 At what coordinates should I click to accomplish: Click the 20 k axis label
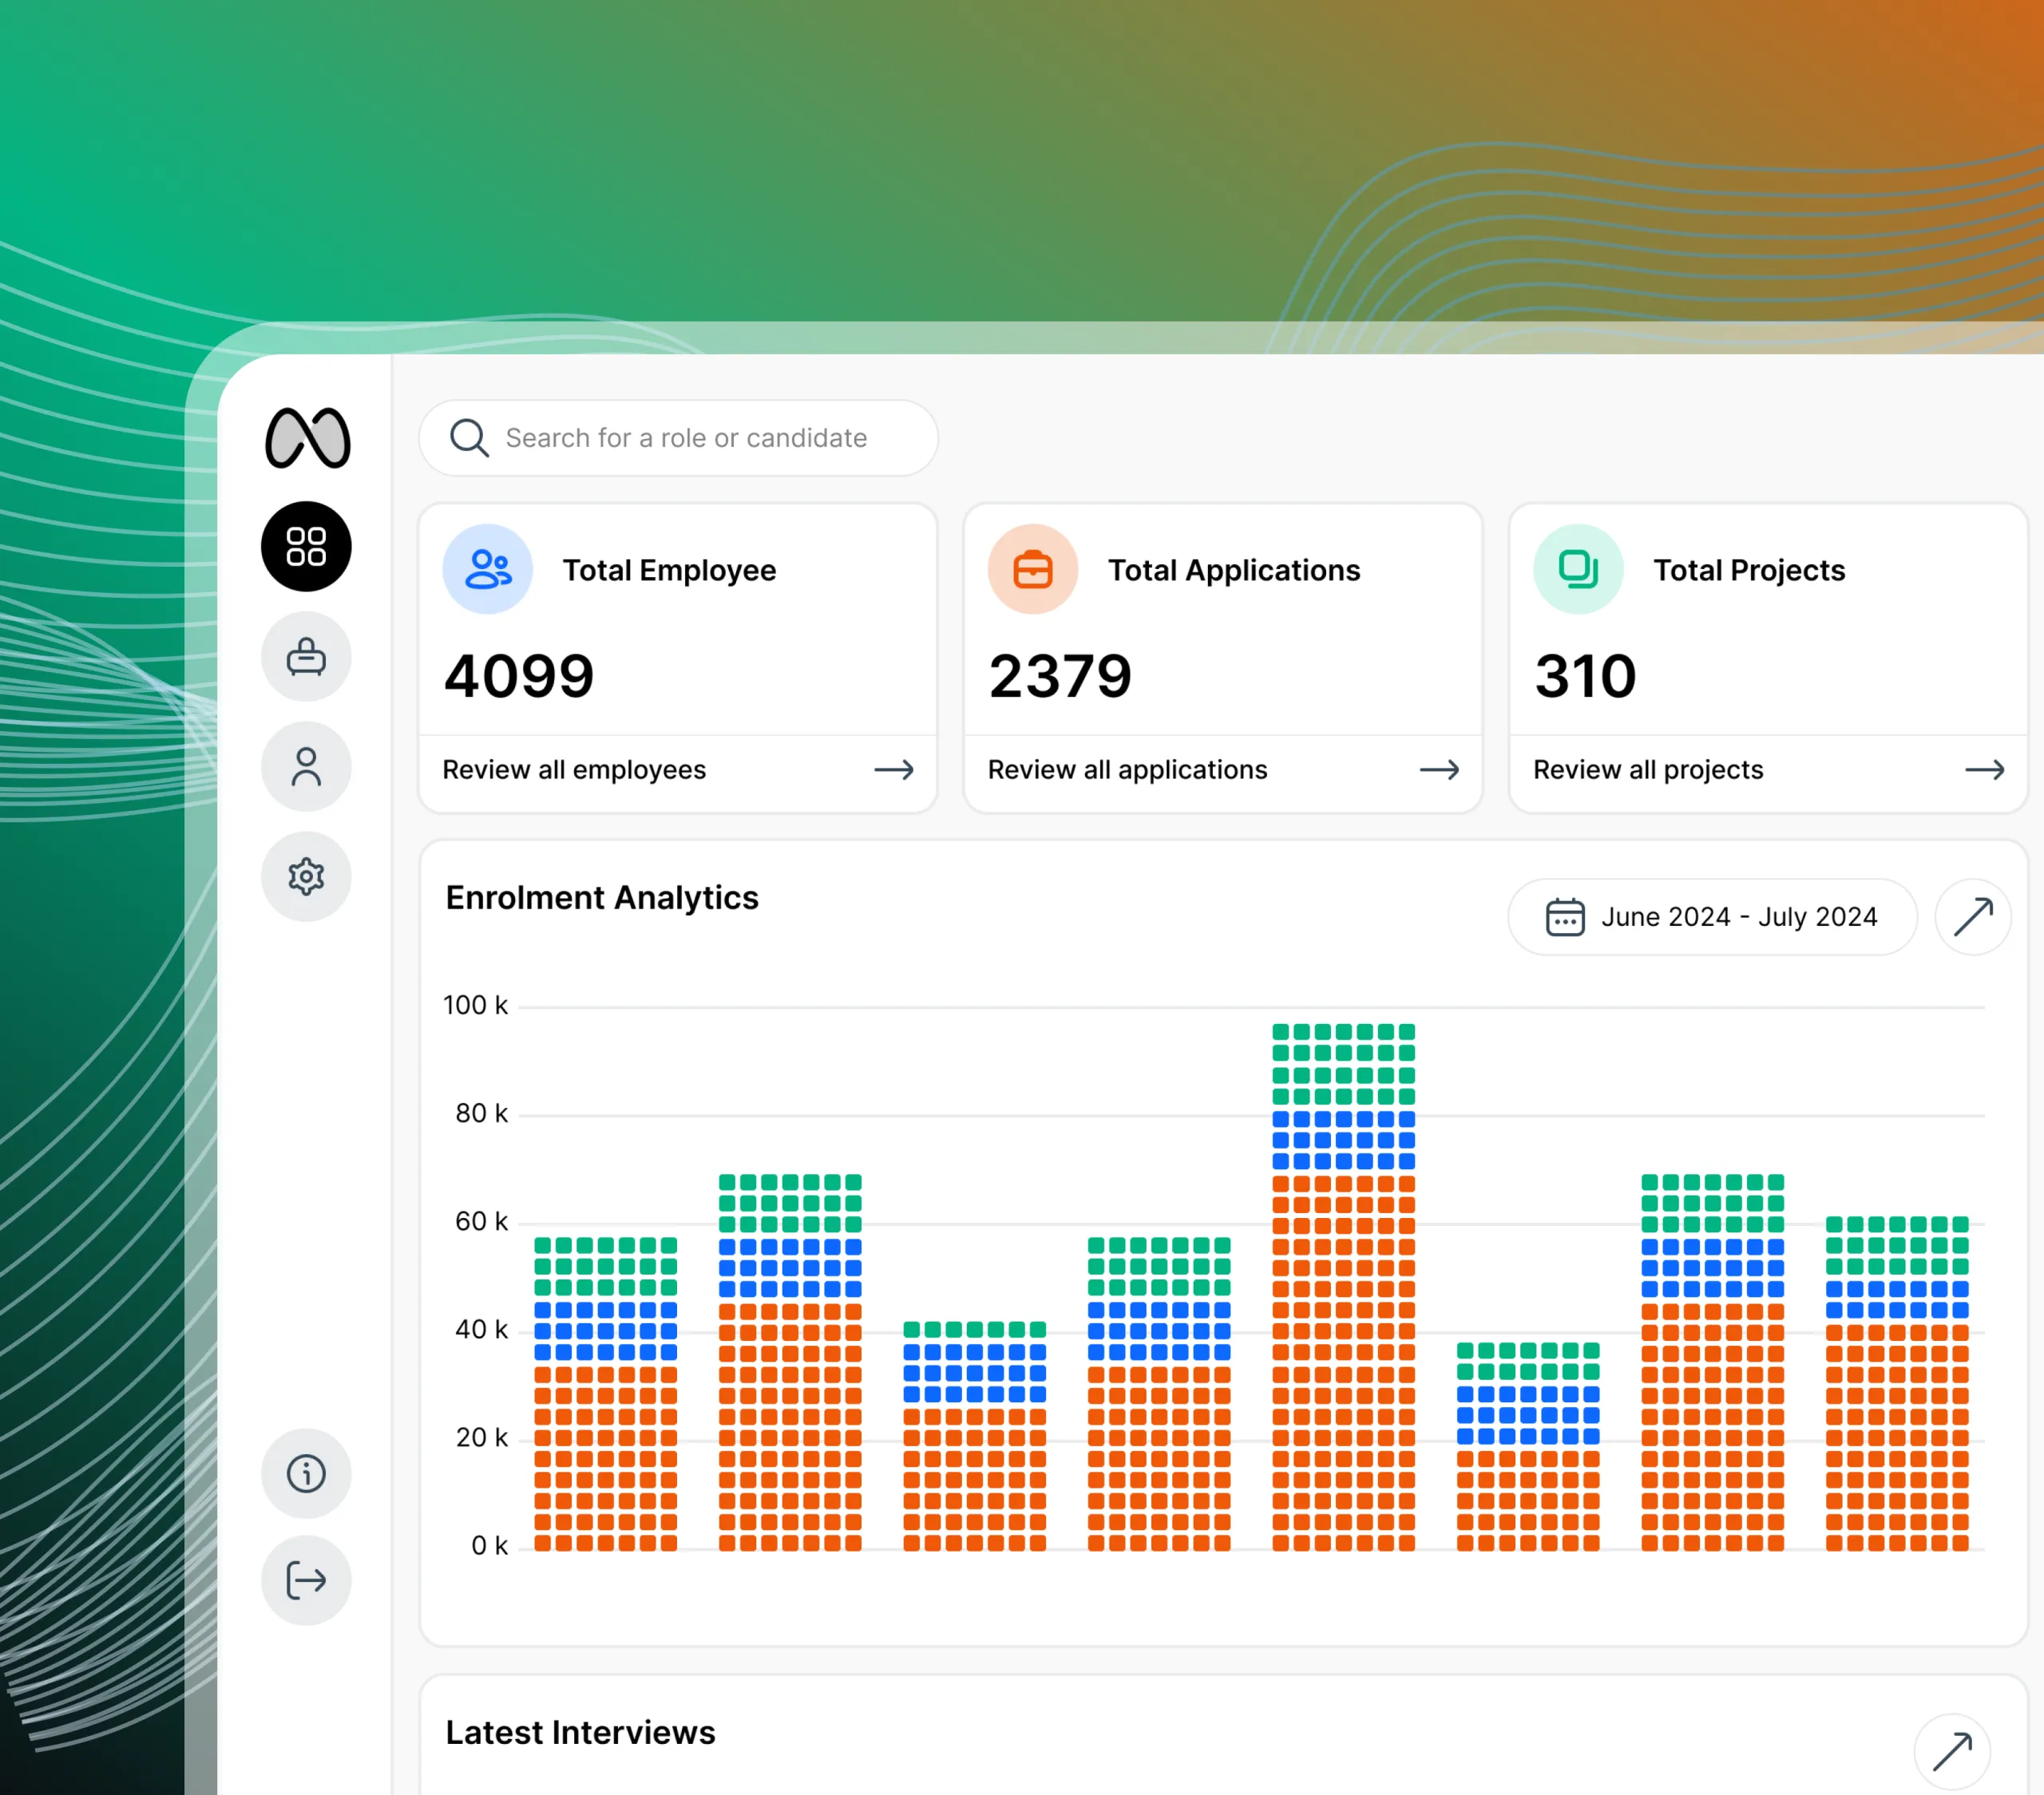[481, 1437]
